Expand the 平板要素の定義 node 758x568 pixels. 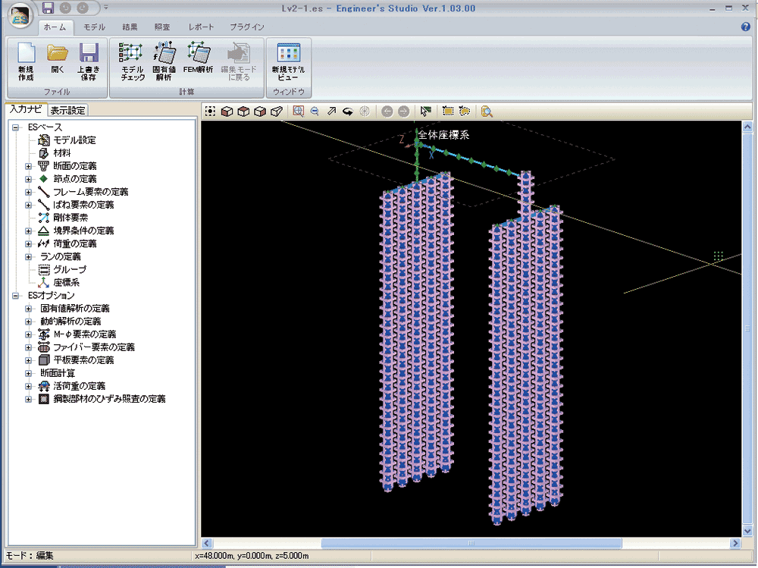click(x=28, y=360)
